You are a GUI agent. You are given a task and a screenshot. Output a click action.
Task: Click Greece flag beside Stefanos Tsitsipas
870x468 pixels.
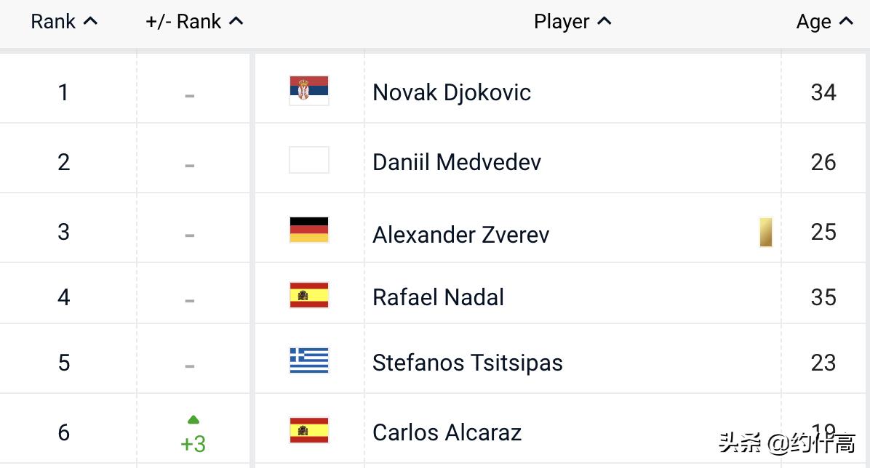click(309, 361)
